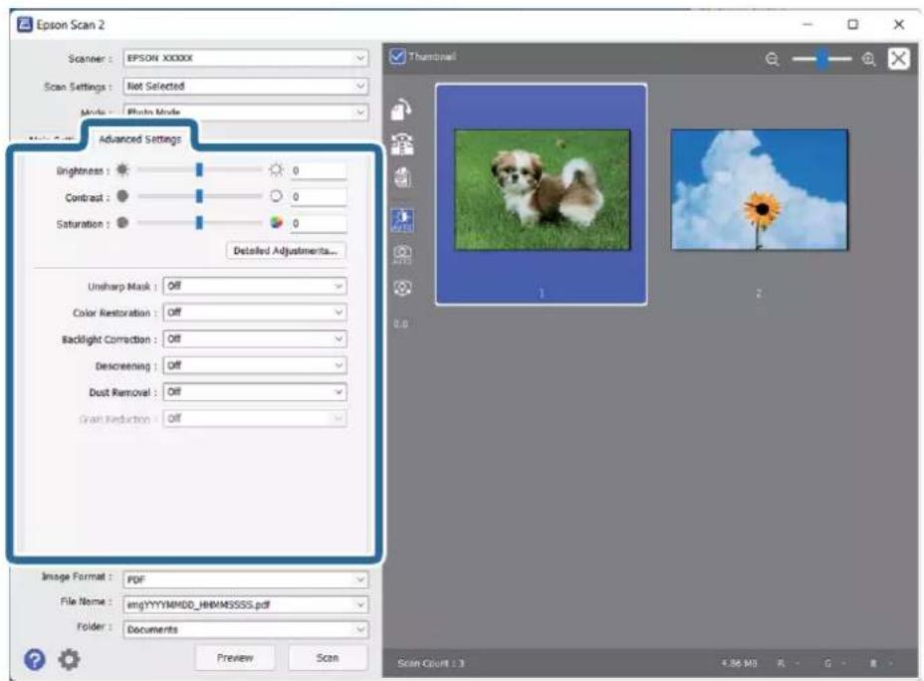The height and width of the screenshot is (681, 924).
Task: Click the 0.0 readout below toolbar icons
Action: click(x=400, y=324)
